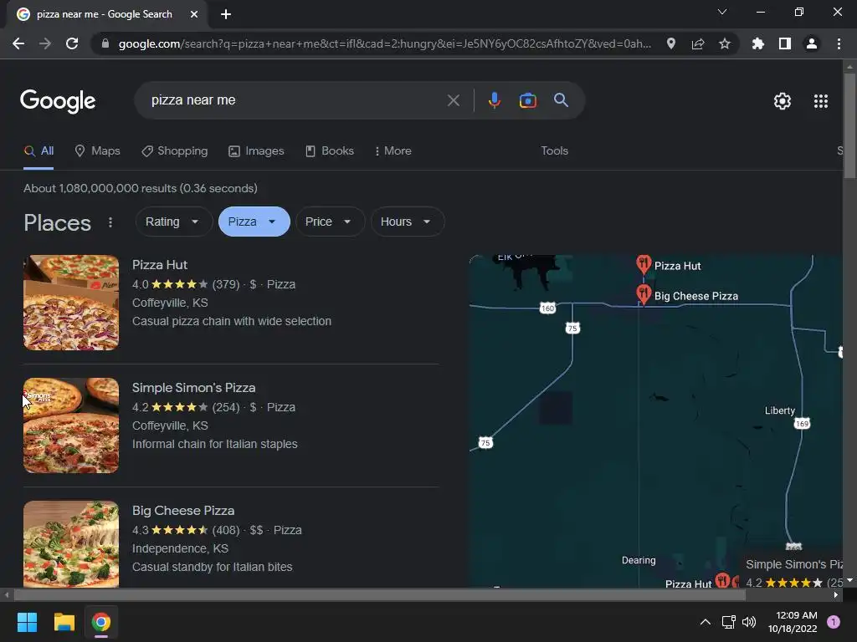Open clock and calendar 12:09 AM
Screen dimensions: 857x642
click(793, 622)
